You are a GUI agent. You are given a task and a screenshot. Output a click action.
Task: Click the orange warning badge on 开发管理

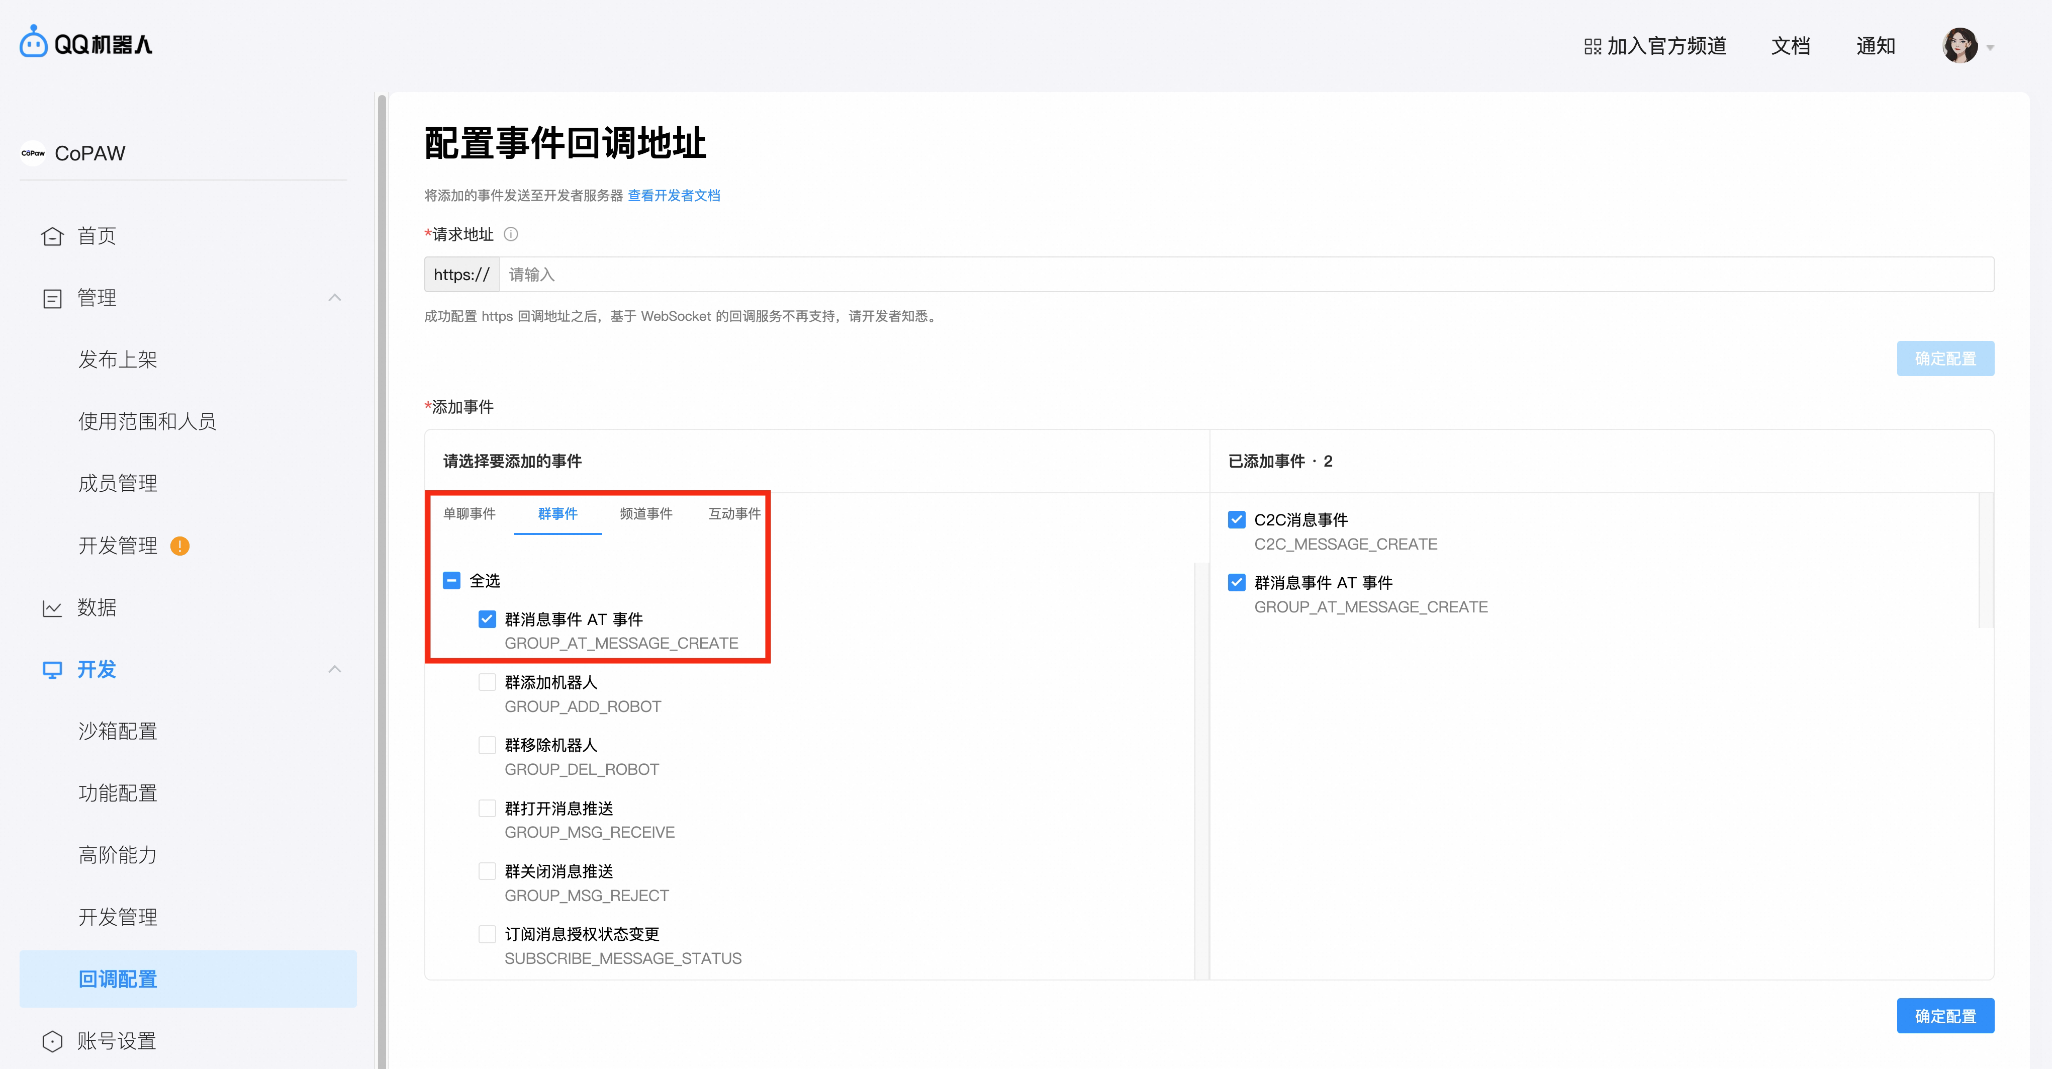[x=180, y=546]
